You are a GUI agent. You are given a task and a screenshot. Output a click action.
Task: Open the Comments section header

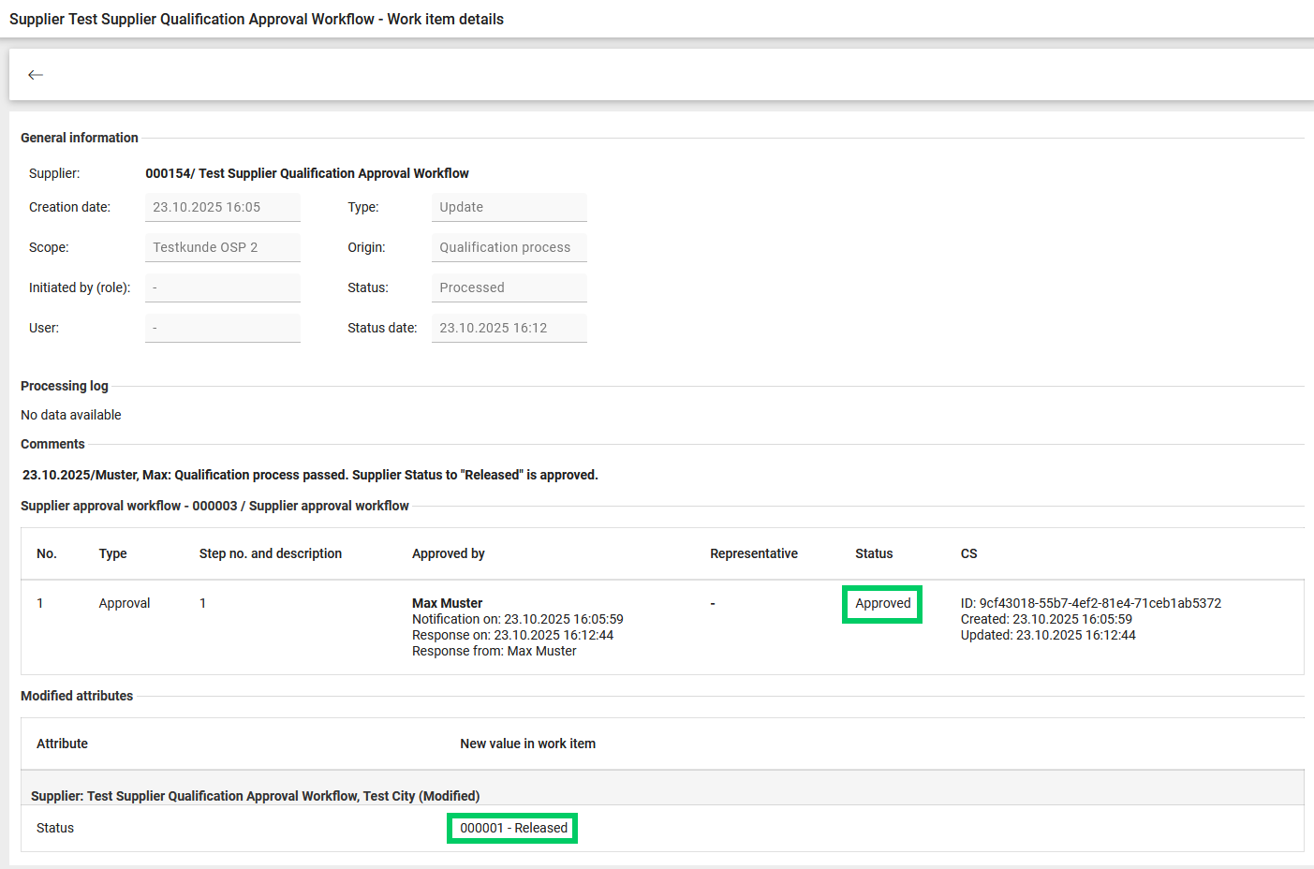pos(52,443)
